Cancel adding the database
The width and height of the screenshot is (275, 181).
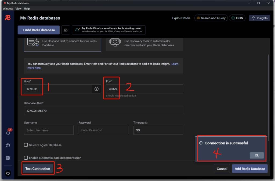pos(222,169)
